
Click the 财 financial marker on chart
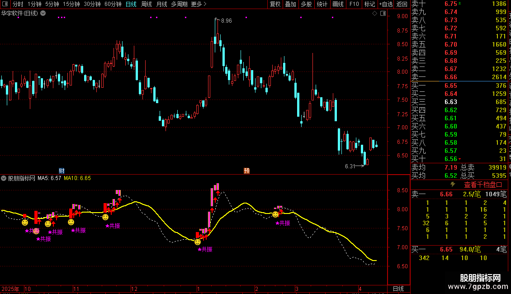(62, 171)
